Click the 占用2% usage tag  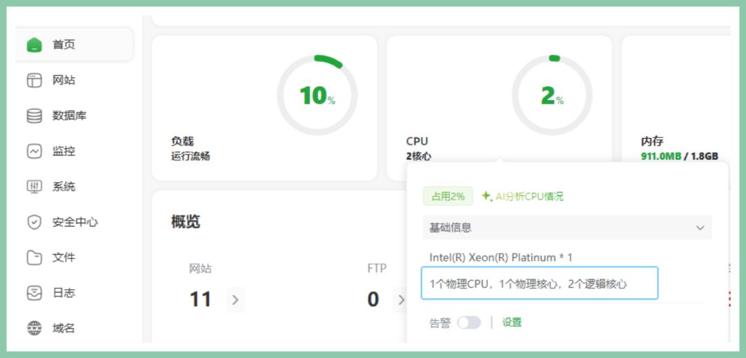448,196
